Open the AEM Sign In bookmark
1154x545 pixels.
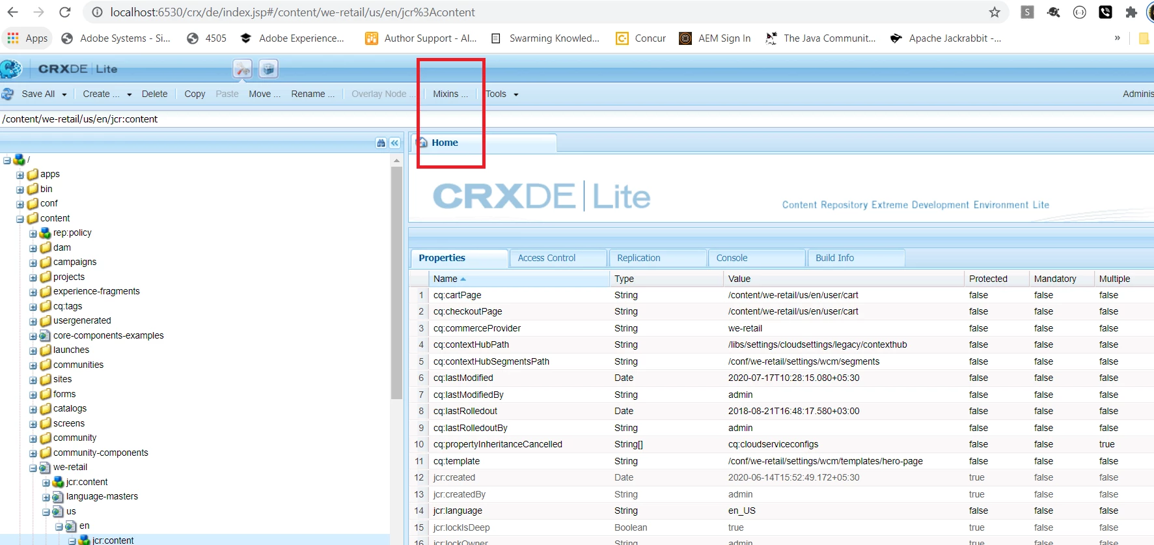click(715, 38)
